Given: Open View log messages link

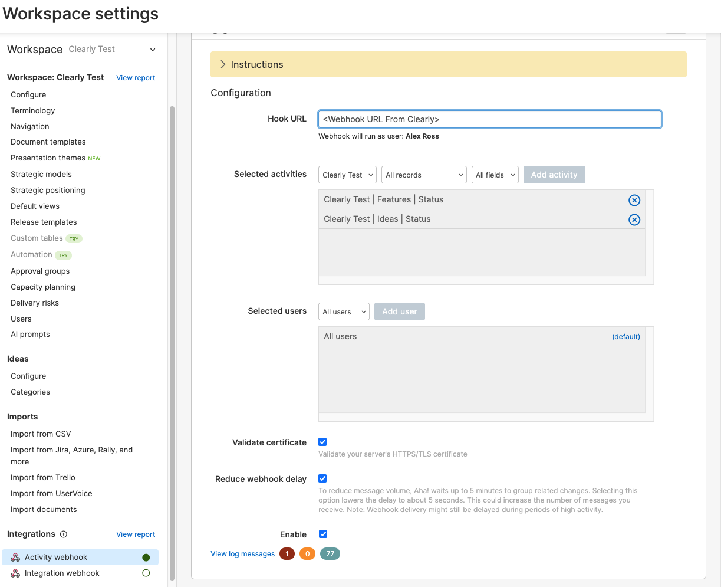Looking at the screenshot, I should (x=243, y=554).
